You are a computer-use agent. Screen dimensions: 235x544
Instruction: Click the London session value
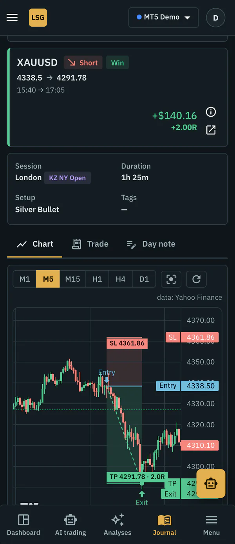28,178
